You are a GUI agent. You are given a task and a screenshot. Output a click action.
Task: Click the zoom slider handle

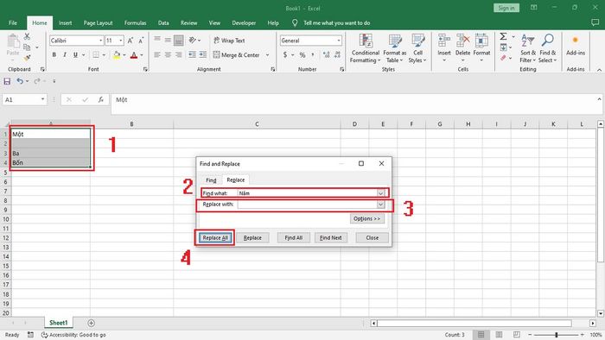tap(557, 335)
